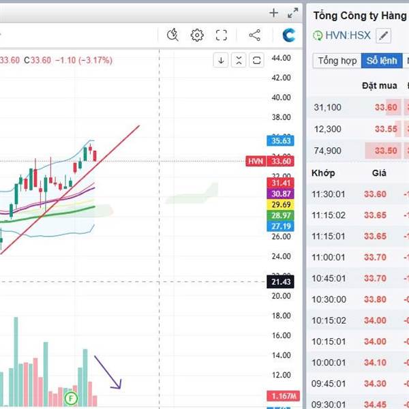The image size is (409, 409).
Task: Collapse indicators with inward arrows button
Action: tap(239, 61)
